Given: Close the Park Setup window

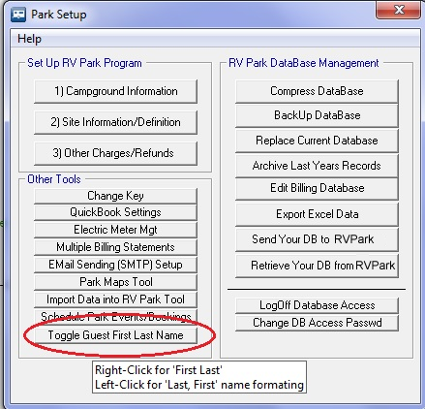Looking at the screenshot, I should click(x=399, y=10).
